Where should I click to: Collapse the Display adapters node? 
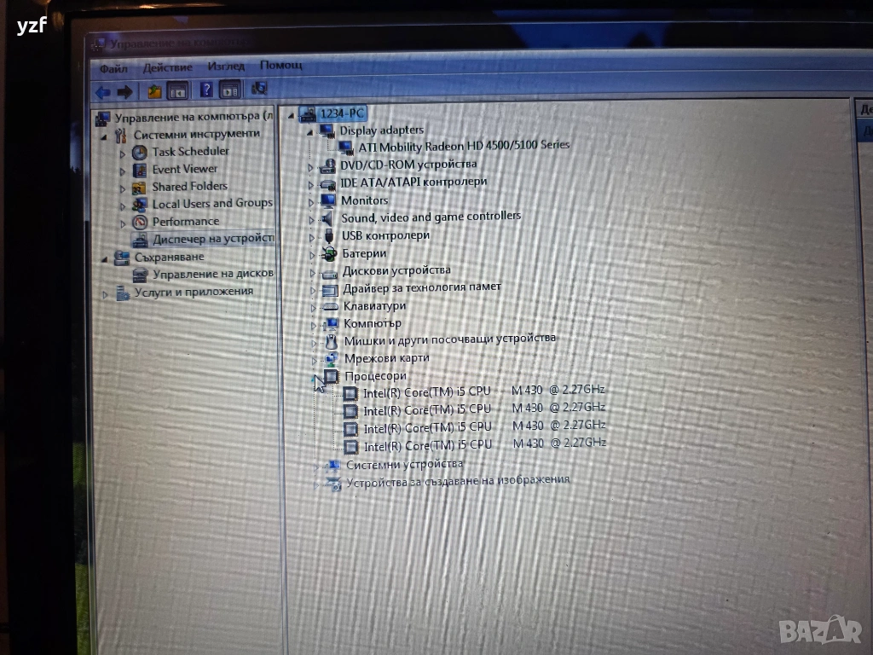click(x=309, y=130)
